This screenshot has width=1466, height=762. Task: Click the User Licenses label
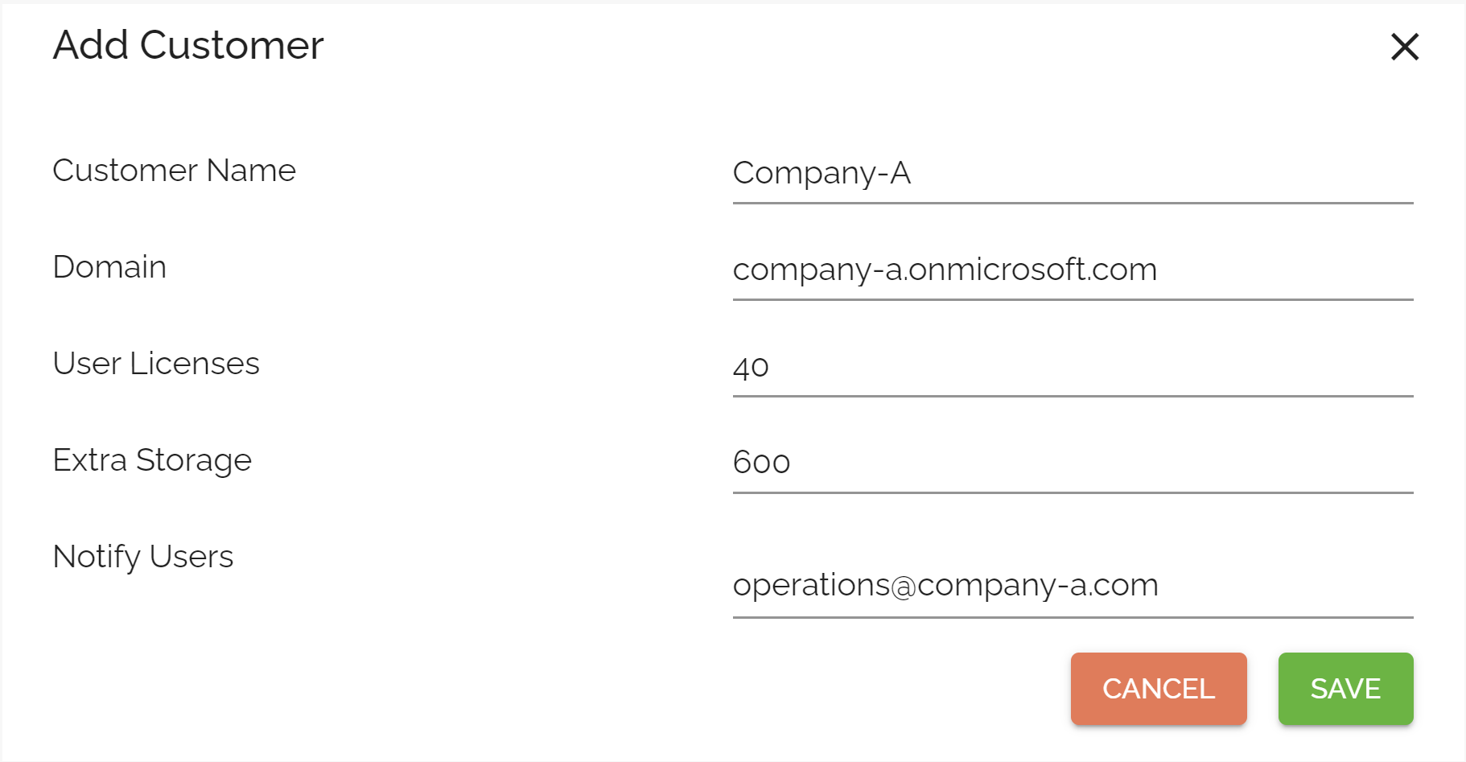[x=156, y=364]
